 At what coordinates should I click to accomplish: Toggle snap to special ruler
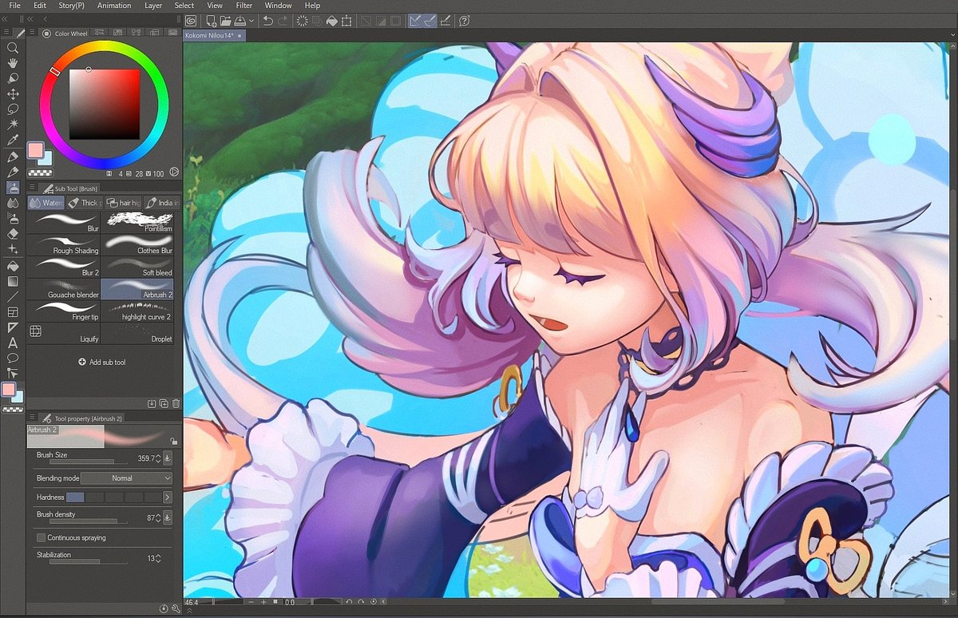(x=430, y=20)
